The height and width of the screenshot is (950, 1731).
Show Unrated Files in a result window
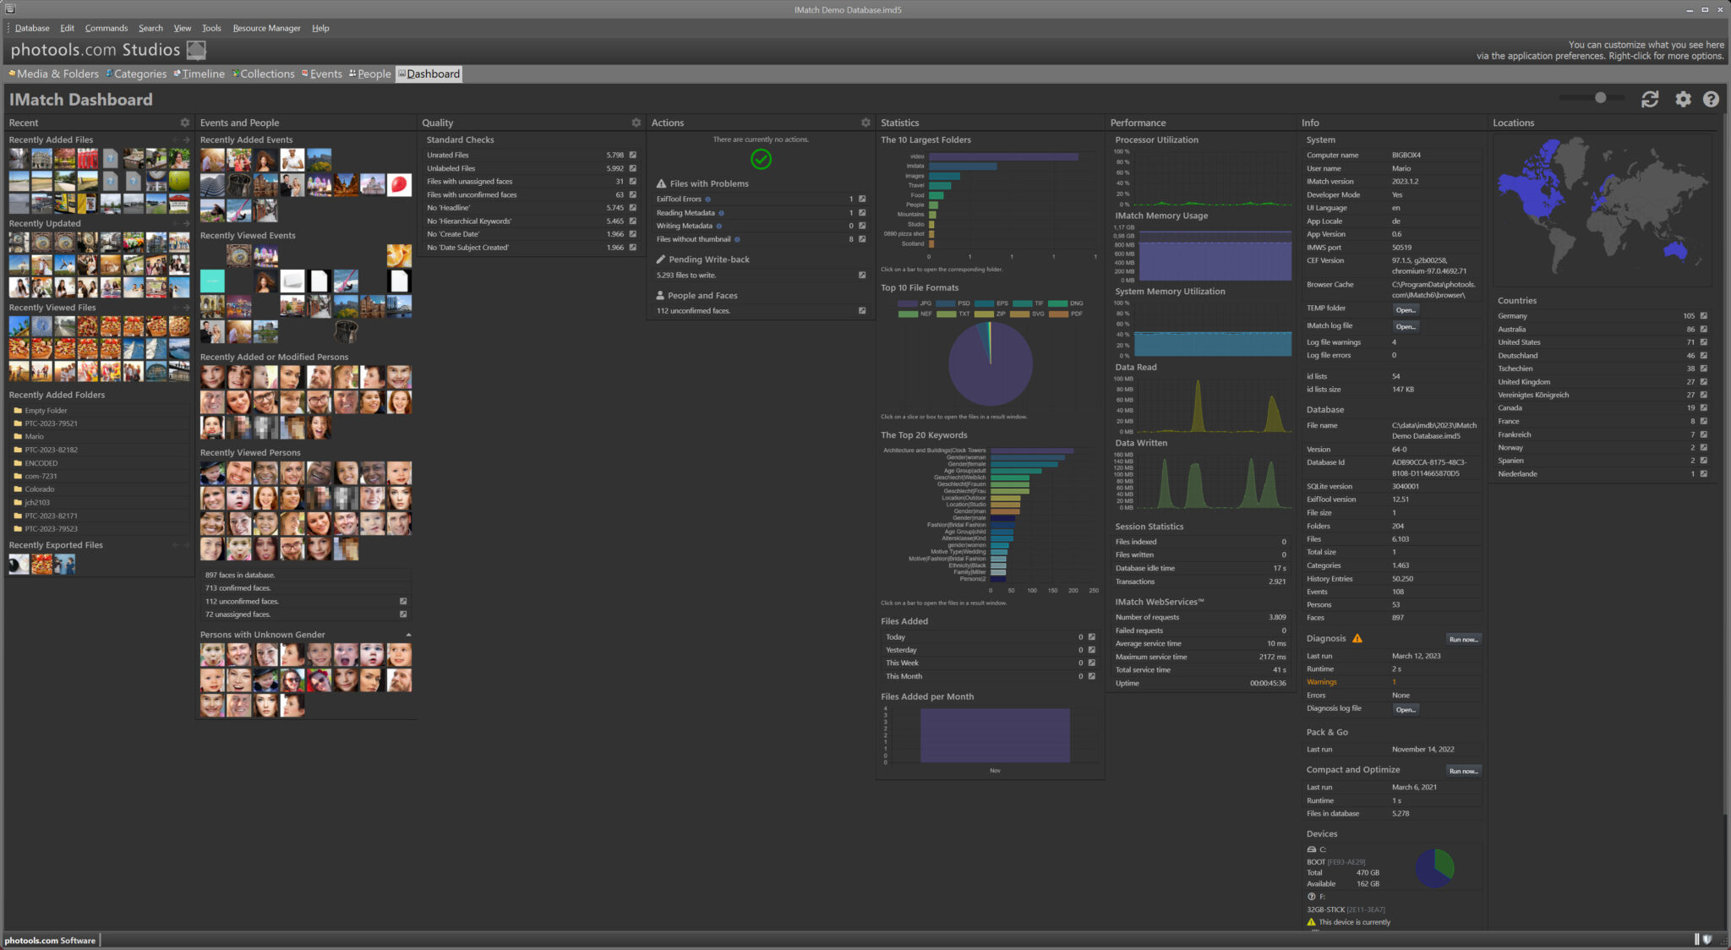(632, 156)
